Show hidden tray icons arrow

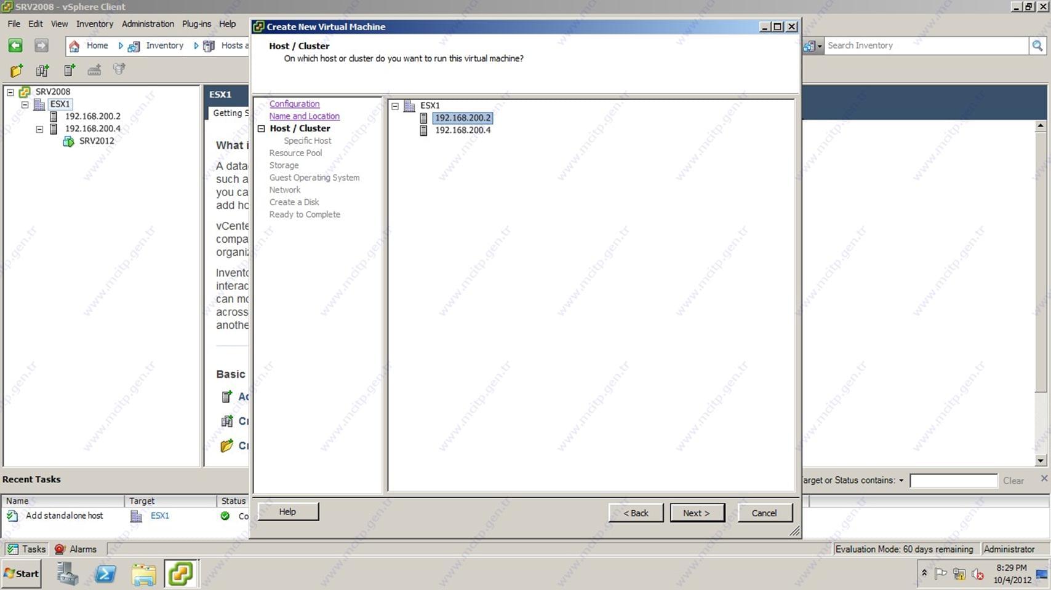pos(924,573)
